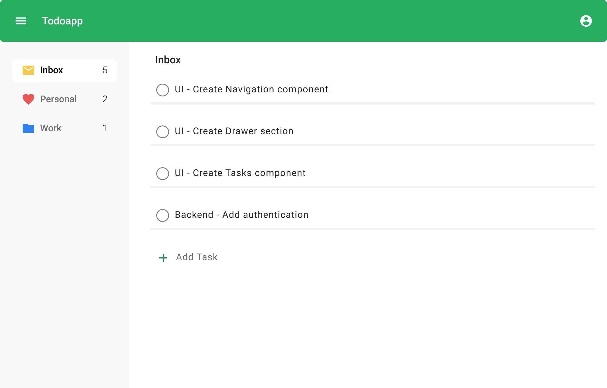Complete the Create Tasks component task
This screenshot has height=388, width=607.
pos(163,173)
